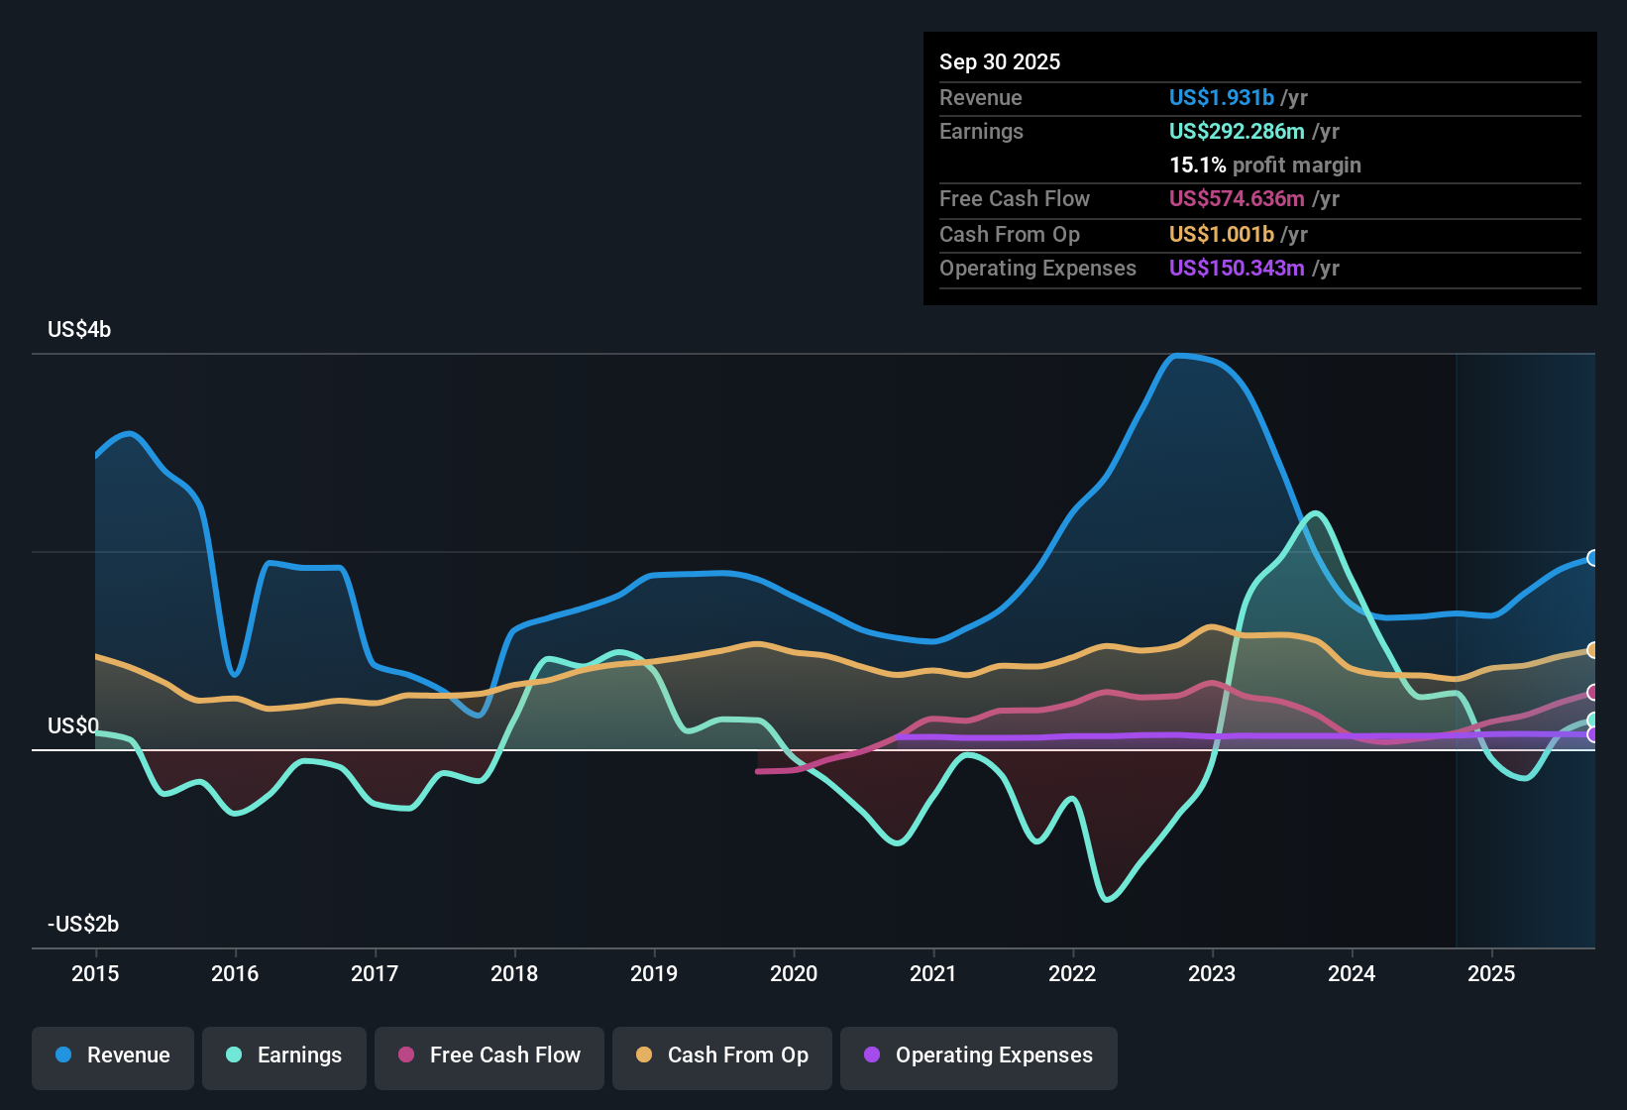Click the orange Cash From Op legend dot

click(644, 1055)
